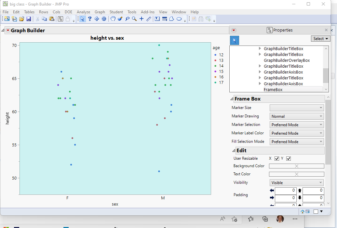Select the Lasso tool
Viewport: 337px width, 228px height.
click(127, 19)
